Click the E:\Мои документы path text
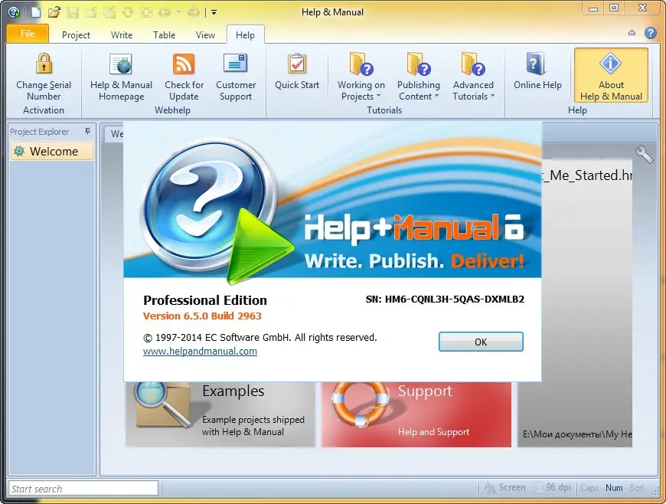The image size is (666, 504). point(577,434)
